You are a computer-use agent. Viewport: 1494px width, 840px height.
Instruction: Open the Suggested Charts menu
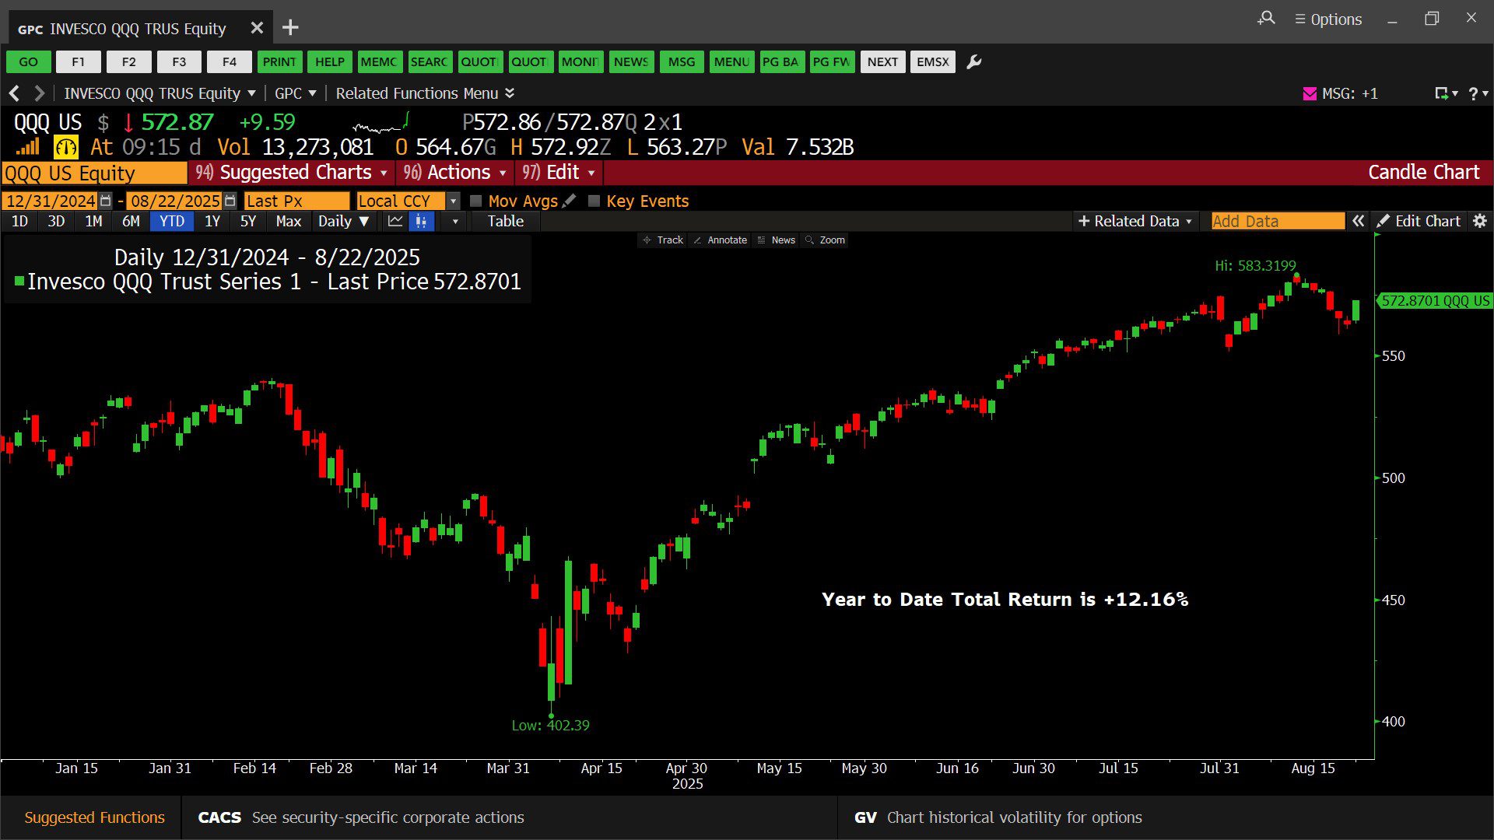point(293,173)
